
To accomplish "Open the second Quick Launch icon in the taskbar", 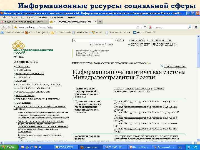I will [27, 147].
